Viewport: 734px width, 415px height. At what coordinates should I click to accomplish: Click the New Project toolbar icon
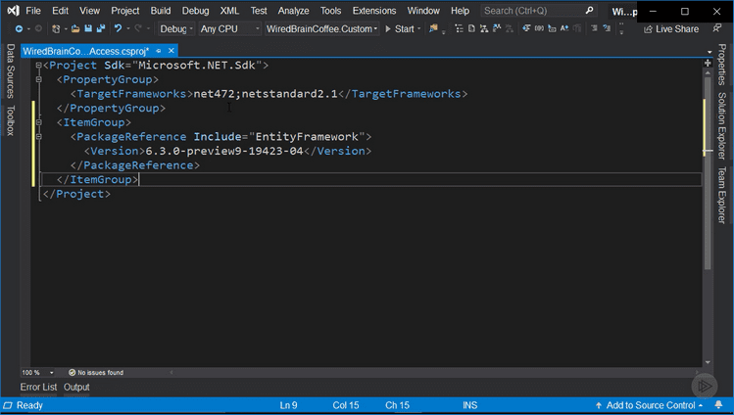point(56,29)
